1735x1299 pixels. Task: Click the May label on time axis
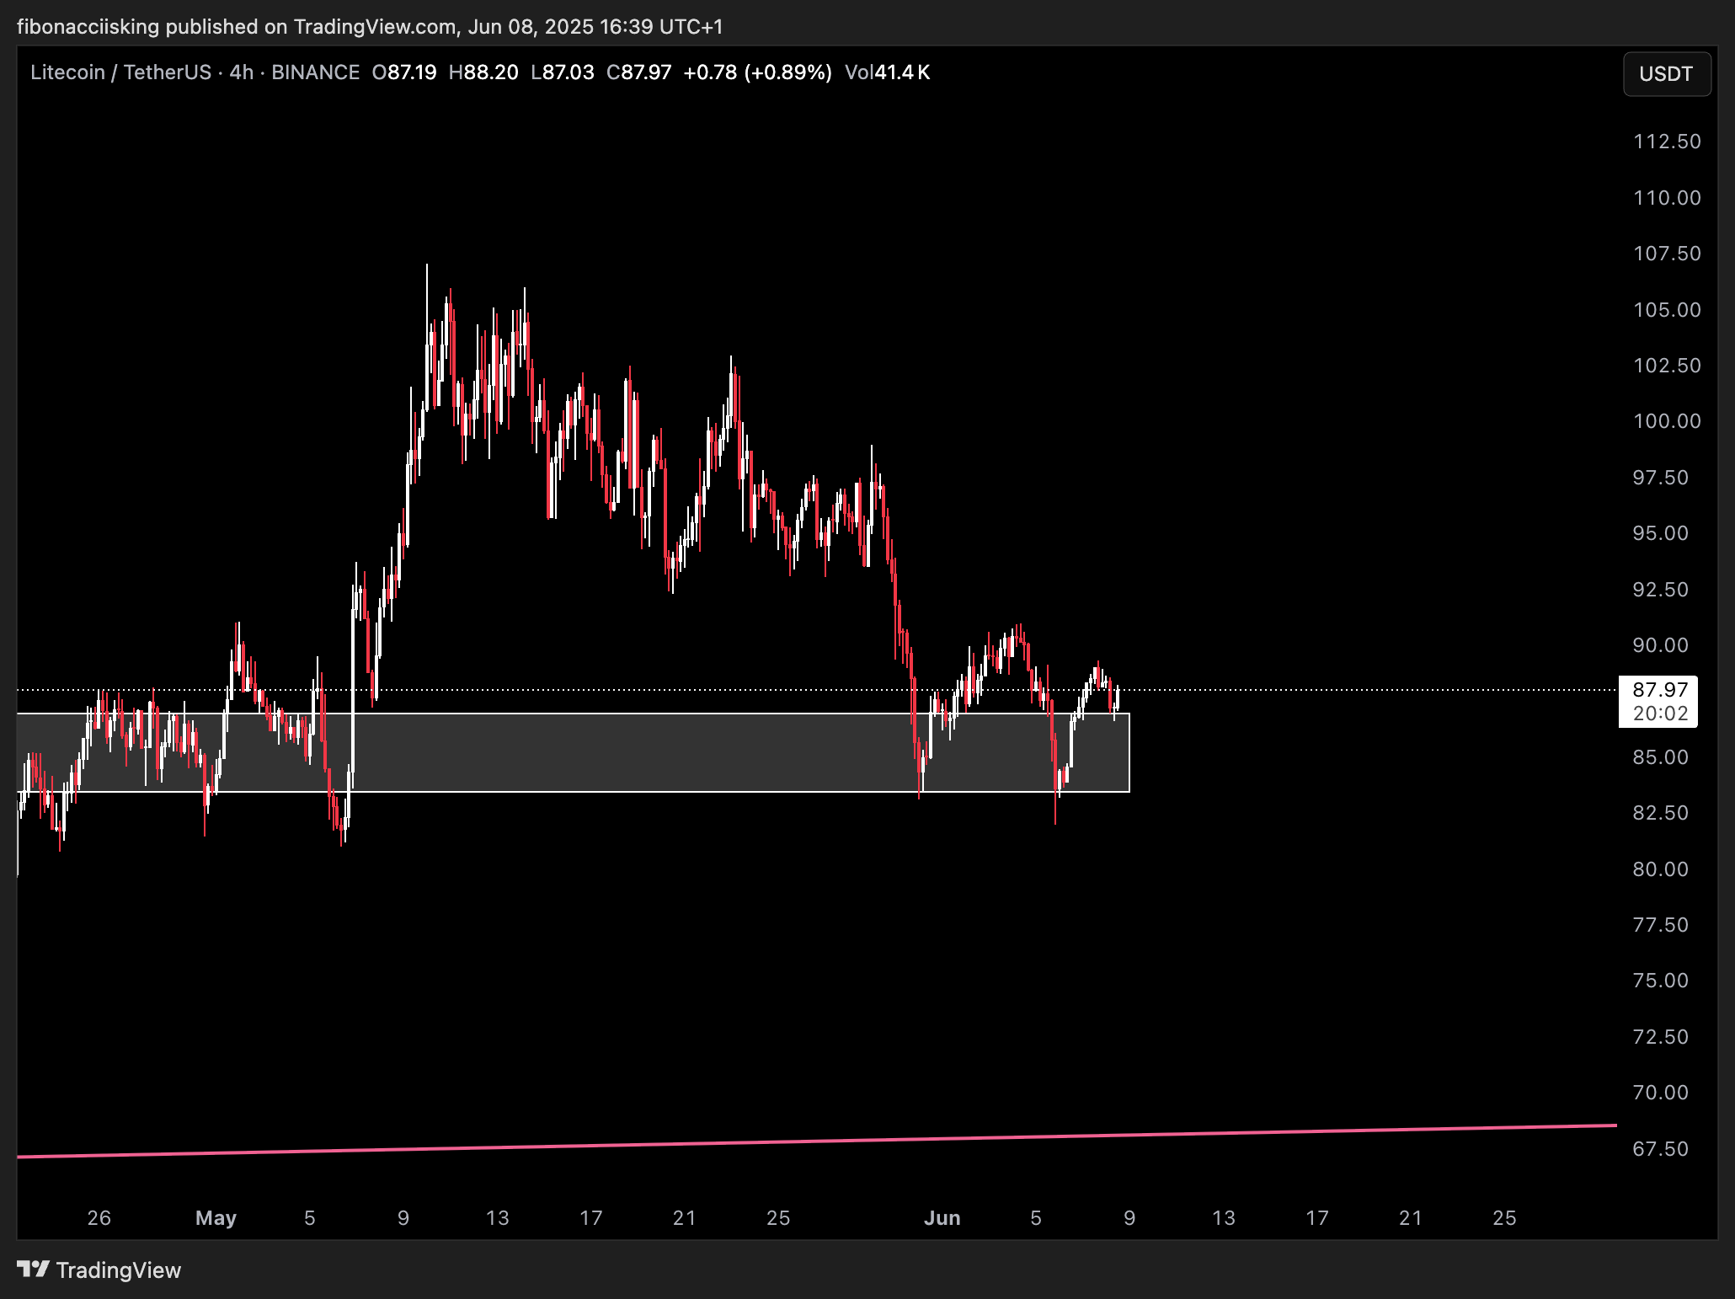216,1218
